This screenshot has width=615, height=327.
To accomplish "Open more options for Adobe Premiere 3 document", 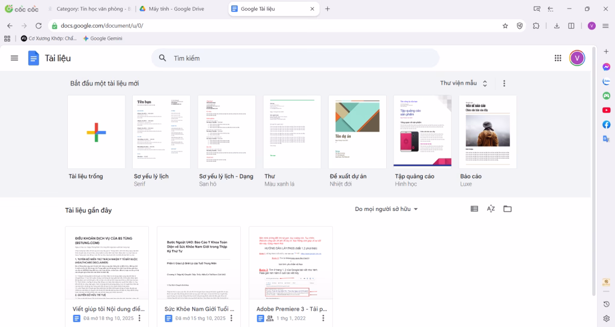I will [x=323, y=318].
